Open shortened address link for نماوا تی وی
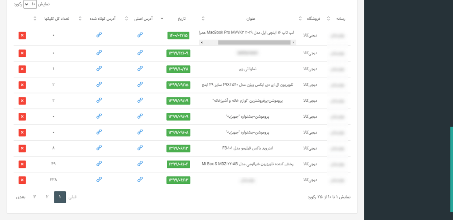The width and height of the screenshot is (453, 220). pos(99,68)
